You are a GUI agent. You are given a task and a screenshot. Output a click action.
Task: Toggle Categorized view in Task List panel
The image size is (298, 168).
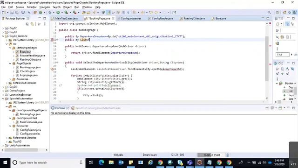[x=287, y=24]
